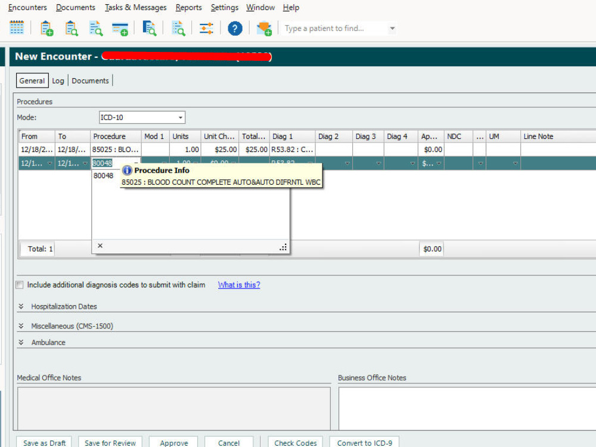Switch to the Documents tab in encounter

pos(90,80)
